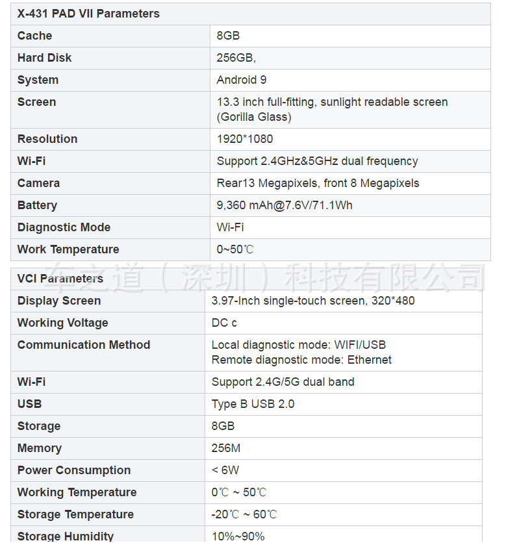The image size is (530, 543).
Task: Select the Communication Method label
Action: point(84,345)
